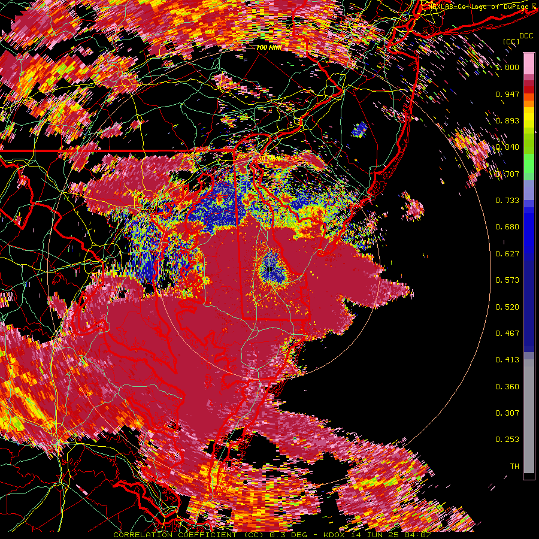Click the 0.840 scale value
Screen dimensions: 539x539
tap(507, 147)
